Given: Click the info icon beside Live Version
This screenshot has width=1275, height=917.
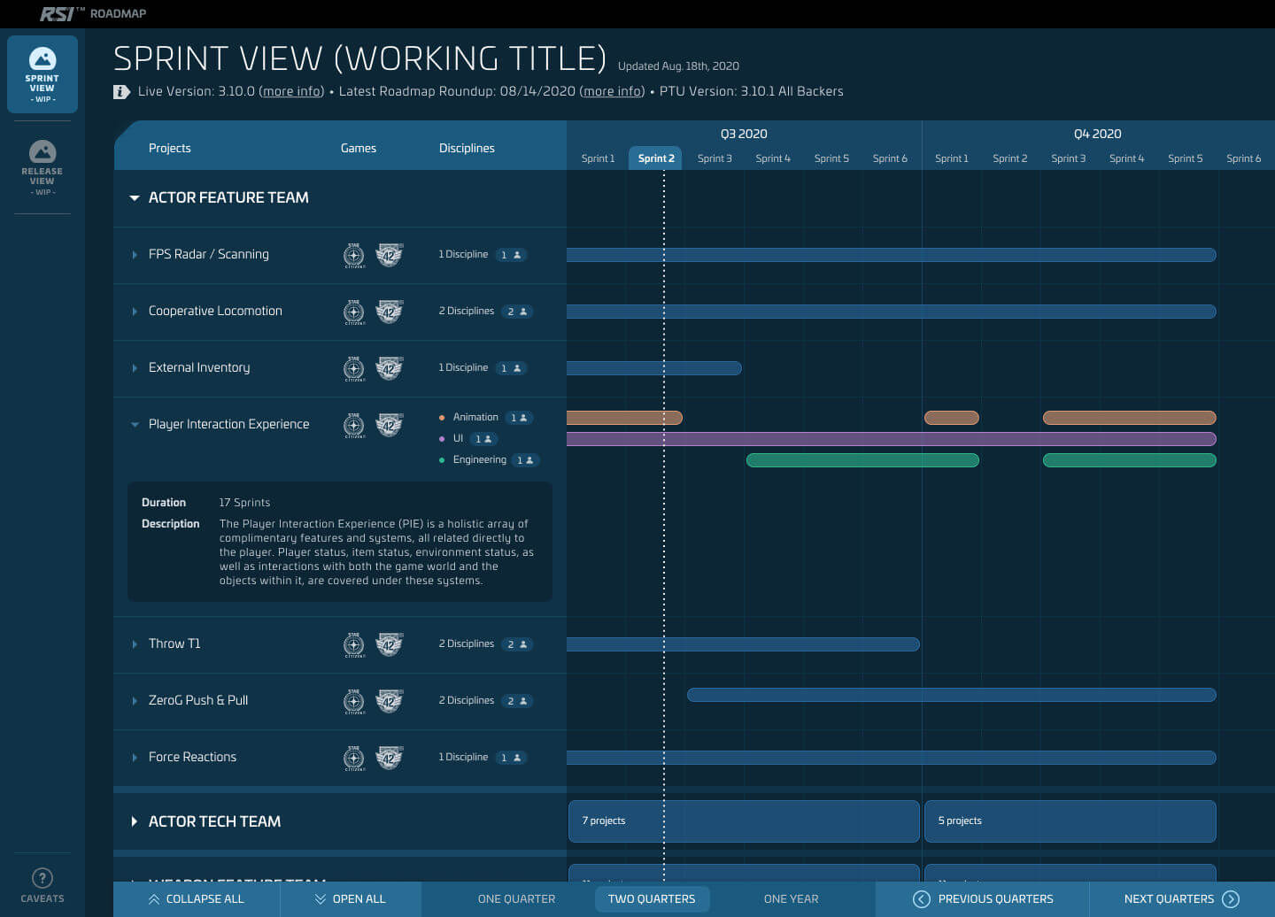Looking at the screenshot, I should (121, 92).
